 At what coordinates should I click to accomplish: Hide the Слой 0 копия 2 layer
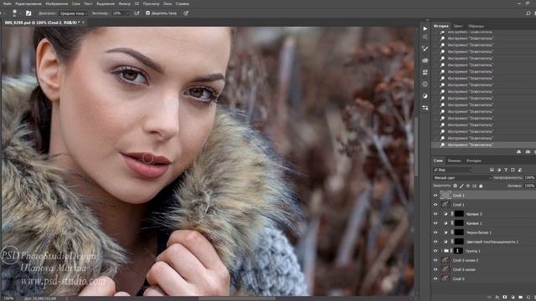435,260
